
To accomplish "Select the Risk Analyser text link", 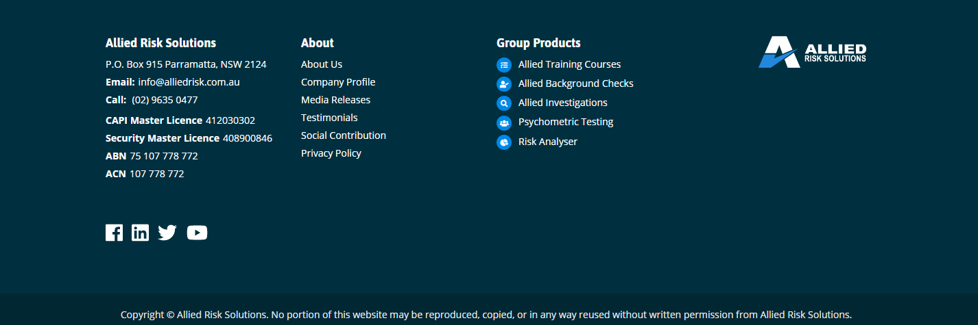I will (548, 142).
